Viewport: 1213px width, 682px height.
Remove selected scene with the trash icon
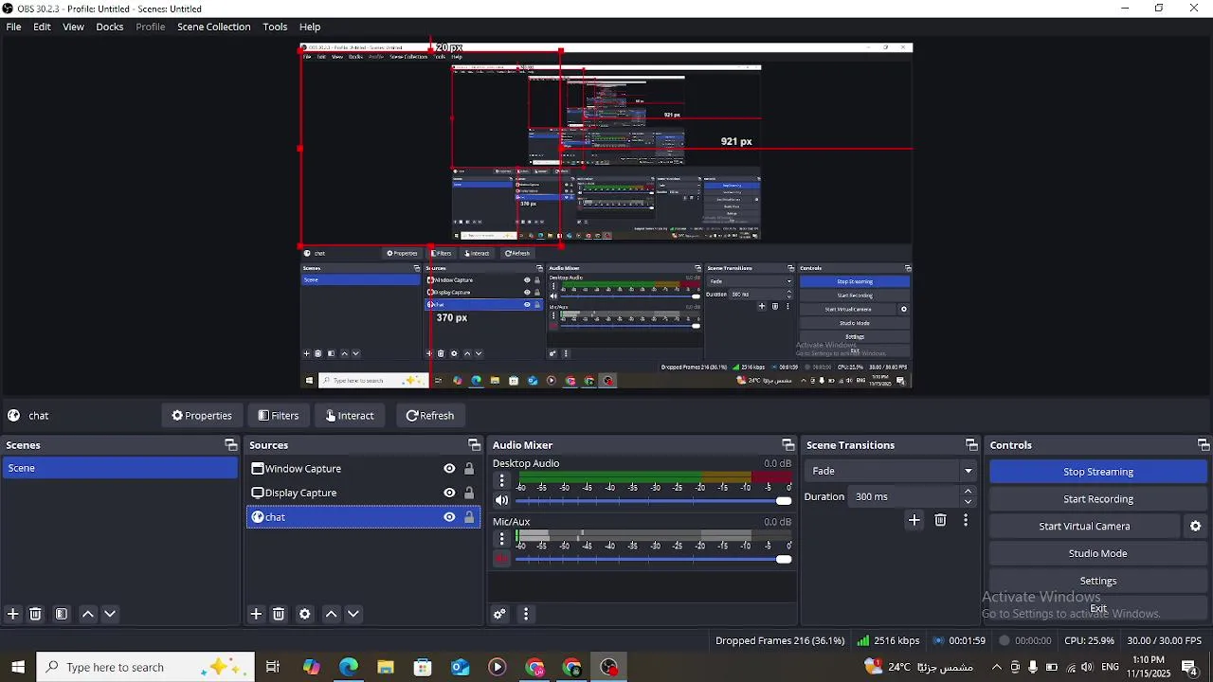pyautogui.click(x=35, y=614)
